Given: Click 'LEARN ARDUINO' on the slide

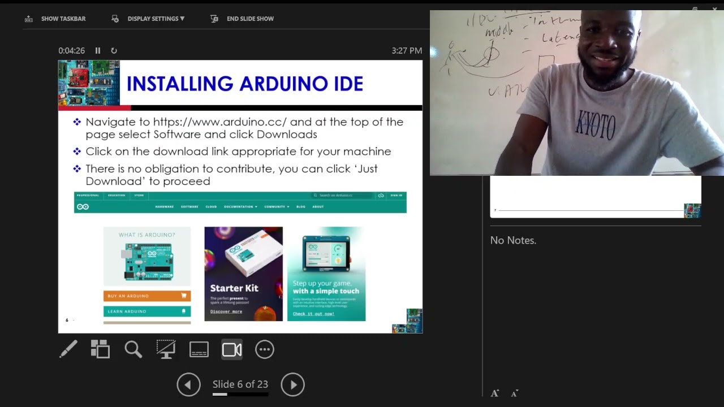Looking at the screenshot, I should pyautogui.click(x=147, y=311).
